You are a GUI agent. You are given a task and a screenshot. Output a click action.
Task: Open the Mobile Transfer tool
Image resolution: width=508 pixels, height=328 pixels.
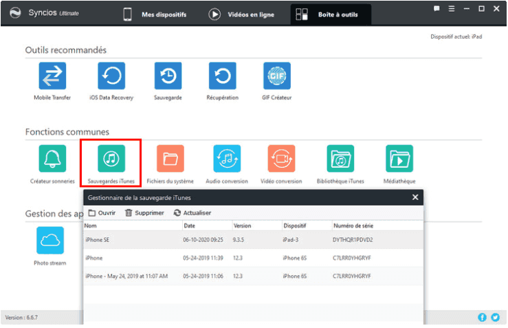pos(52,76)
